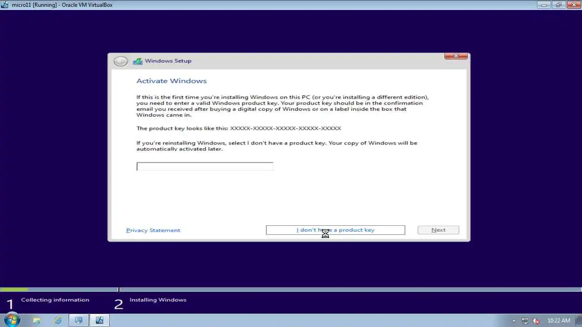Select the setup computer icon in the taskbar
This screenshot has width=582, height=327.
coord(79,320)
